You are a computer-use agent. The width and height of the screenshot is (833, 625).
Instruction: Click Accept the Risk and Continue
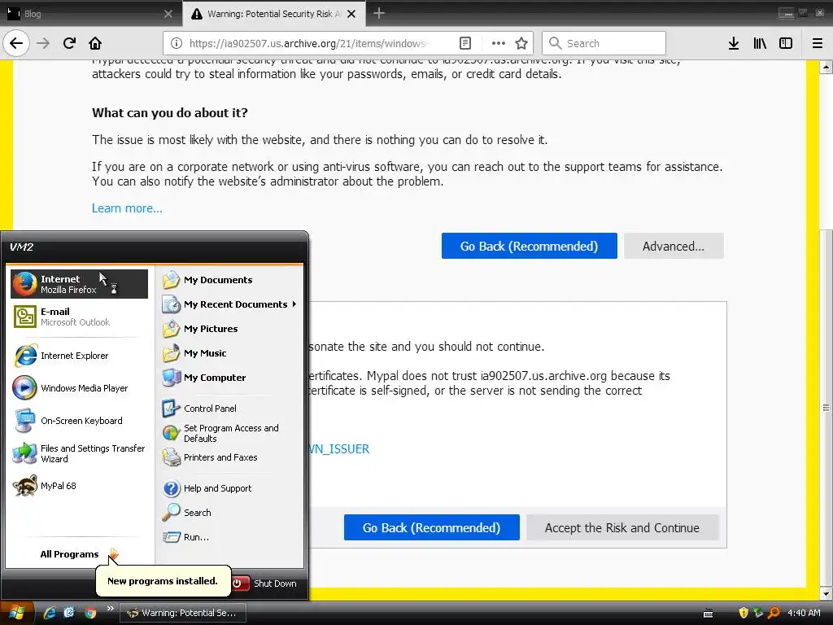pyautogui.click(x=622, y=527)
